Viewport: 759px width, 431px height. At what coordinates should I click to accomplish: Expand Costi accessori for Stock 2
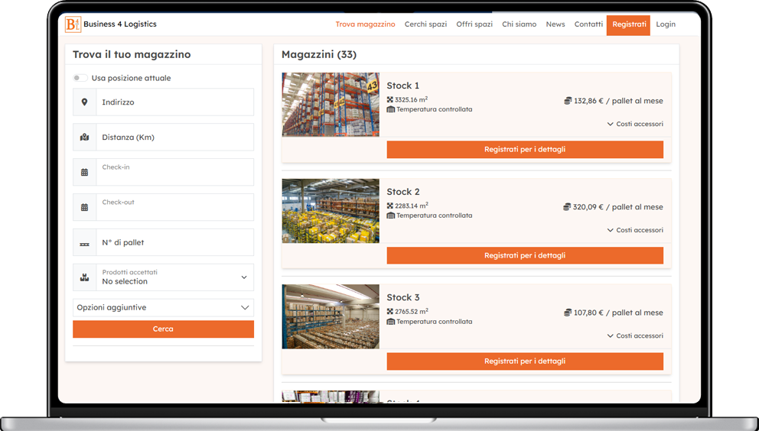(635, 230)
